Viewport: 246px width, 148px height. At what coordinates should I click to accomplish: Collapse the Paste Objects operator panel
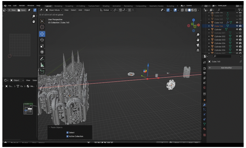(49, 127)
